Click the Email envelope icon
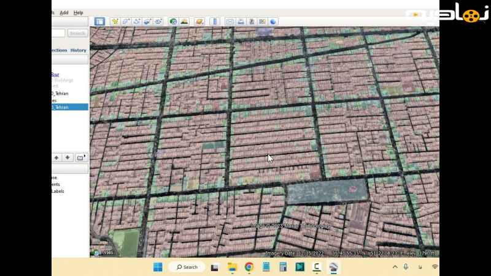The image size is (491, 276). [x=230, y=21]
